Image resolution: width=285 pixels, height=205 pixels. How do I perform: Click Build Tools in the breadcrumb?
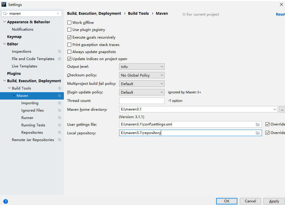[x=138, y=13]
